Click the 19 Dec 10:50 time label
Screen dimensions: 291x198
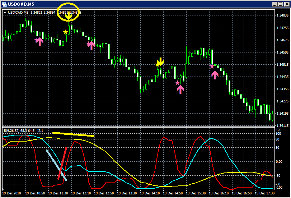point(35,193)
